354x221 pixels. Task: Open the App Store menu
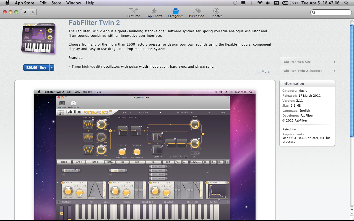pos(25,3)
